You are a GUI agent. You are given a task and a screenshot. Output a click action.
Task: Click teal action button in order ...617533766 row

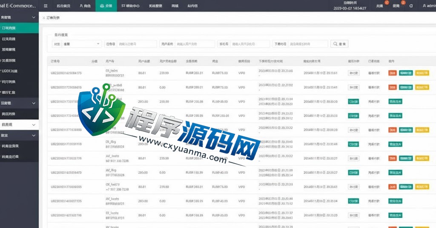click(395, 215)
